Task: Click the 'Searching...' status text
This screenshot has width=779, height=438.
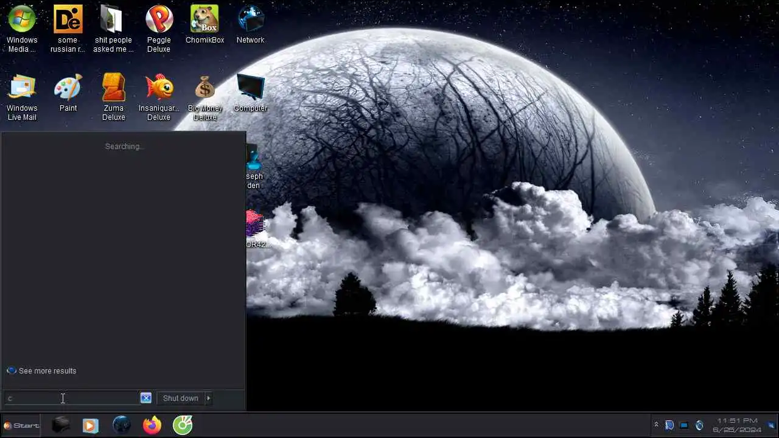Action: (124, 147)
